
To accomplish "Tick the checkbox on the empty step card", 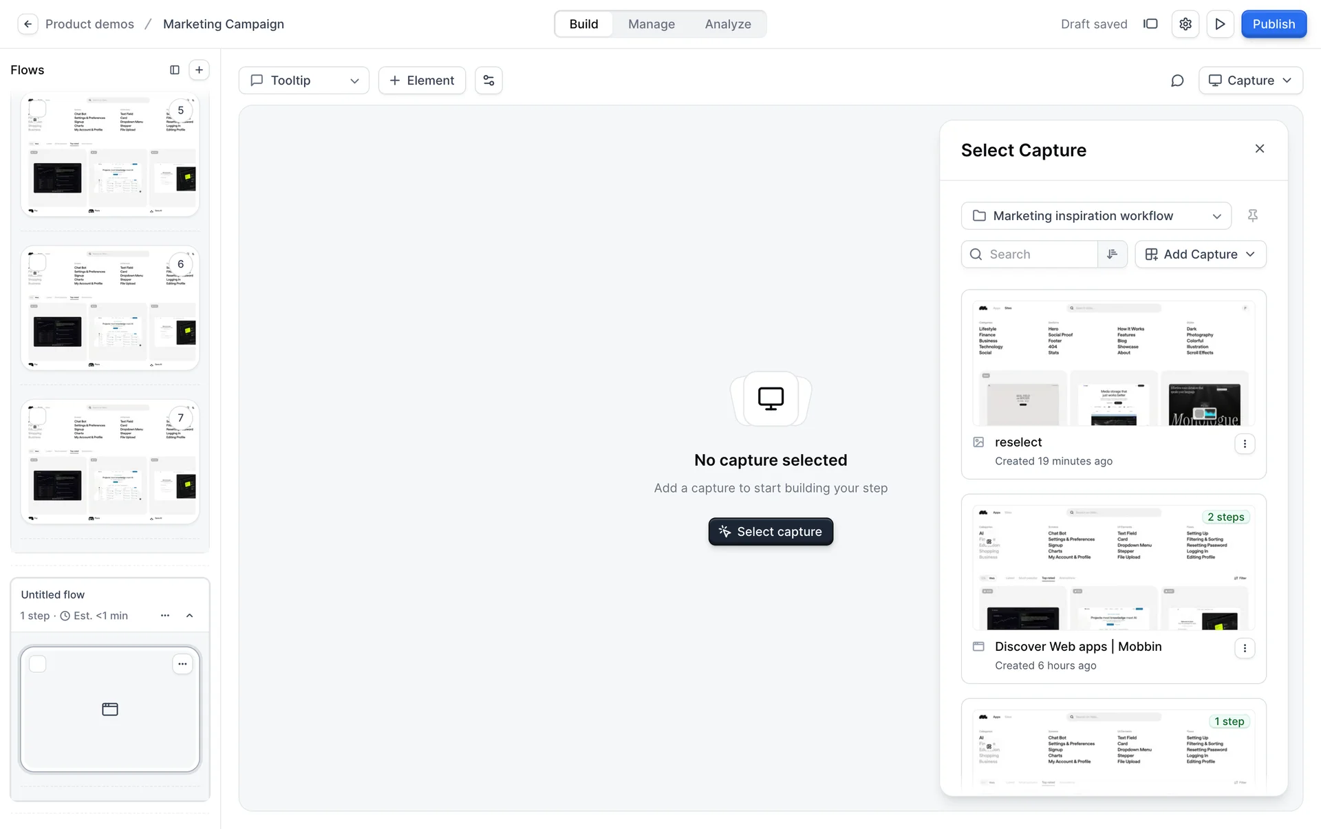I will pyautogui.click(x=38, y=664).
